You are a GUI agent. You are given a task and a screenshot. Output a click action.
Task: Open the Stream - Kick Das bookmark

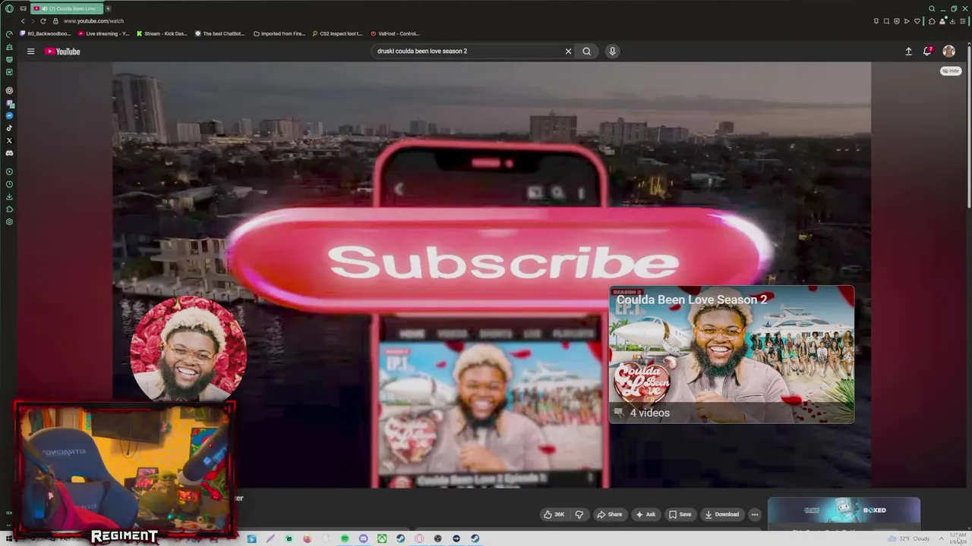click(162, 33)
